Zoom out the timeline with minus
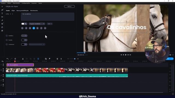The image size is (175, 98). pyautogui.click(x=68, y=59)
